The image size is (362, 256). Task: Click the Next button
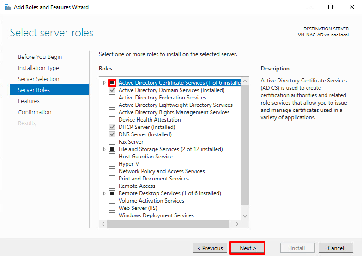coord(247,248)
